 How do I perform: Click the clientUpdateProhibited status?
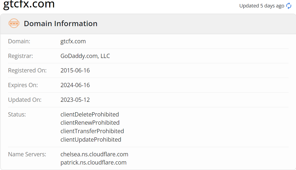coord(91,140)
